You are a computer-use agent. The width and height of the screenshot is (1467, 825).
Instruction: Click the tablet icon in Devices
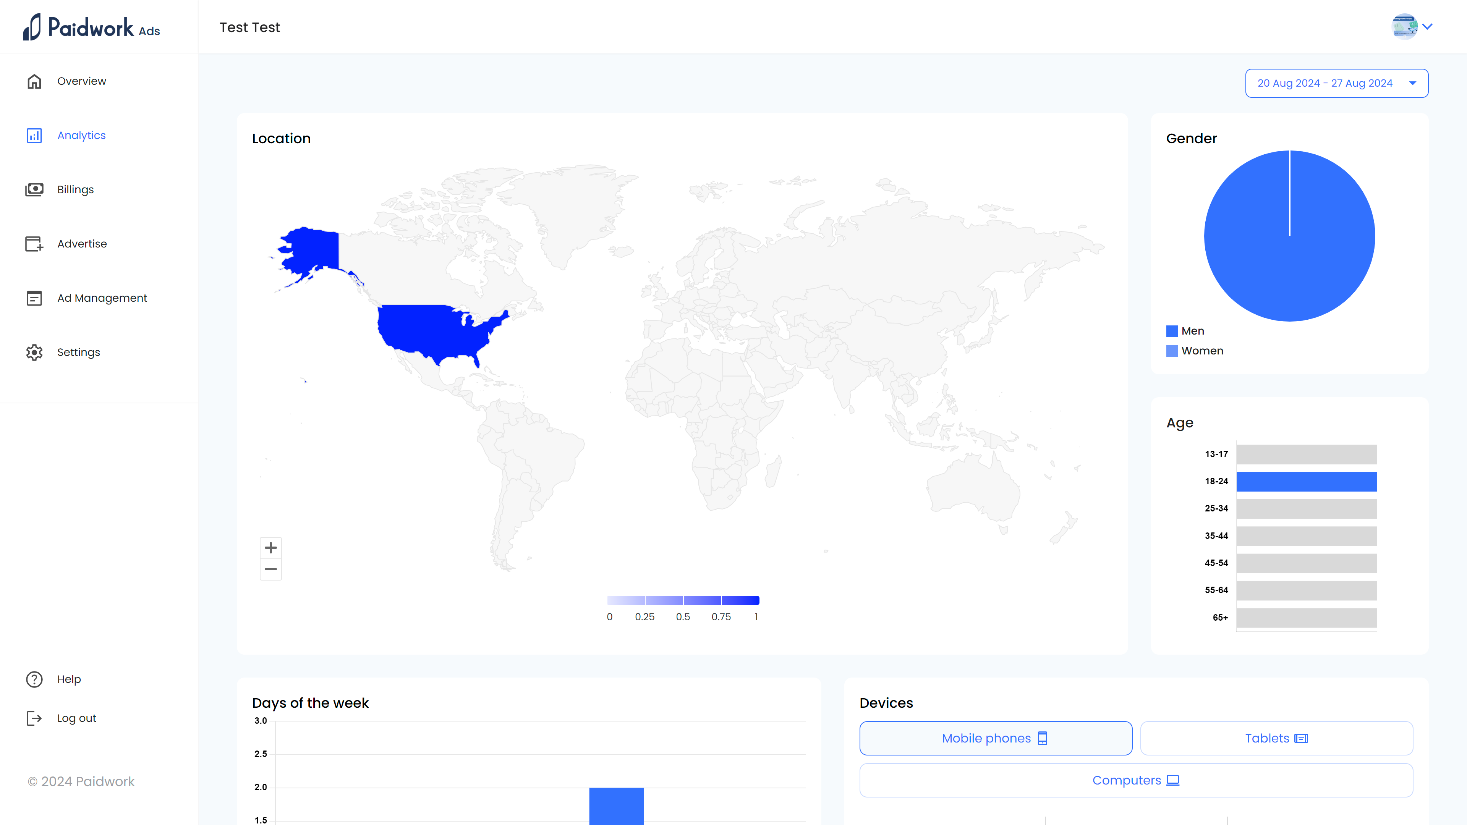click(1301, 738)
